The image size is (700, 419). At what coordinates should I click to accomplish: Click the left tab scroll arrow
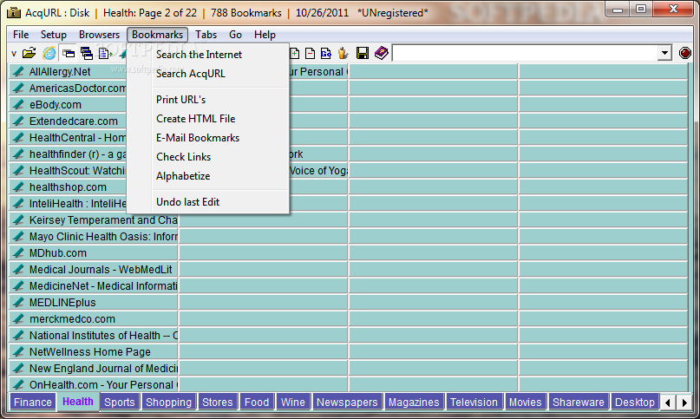click(x=667, y=403)
